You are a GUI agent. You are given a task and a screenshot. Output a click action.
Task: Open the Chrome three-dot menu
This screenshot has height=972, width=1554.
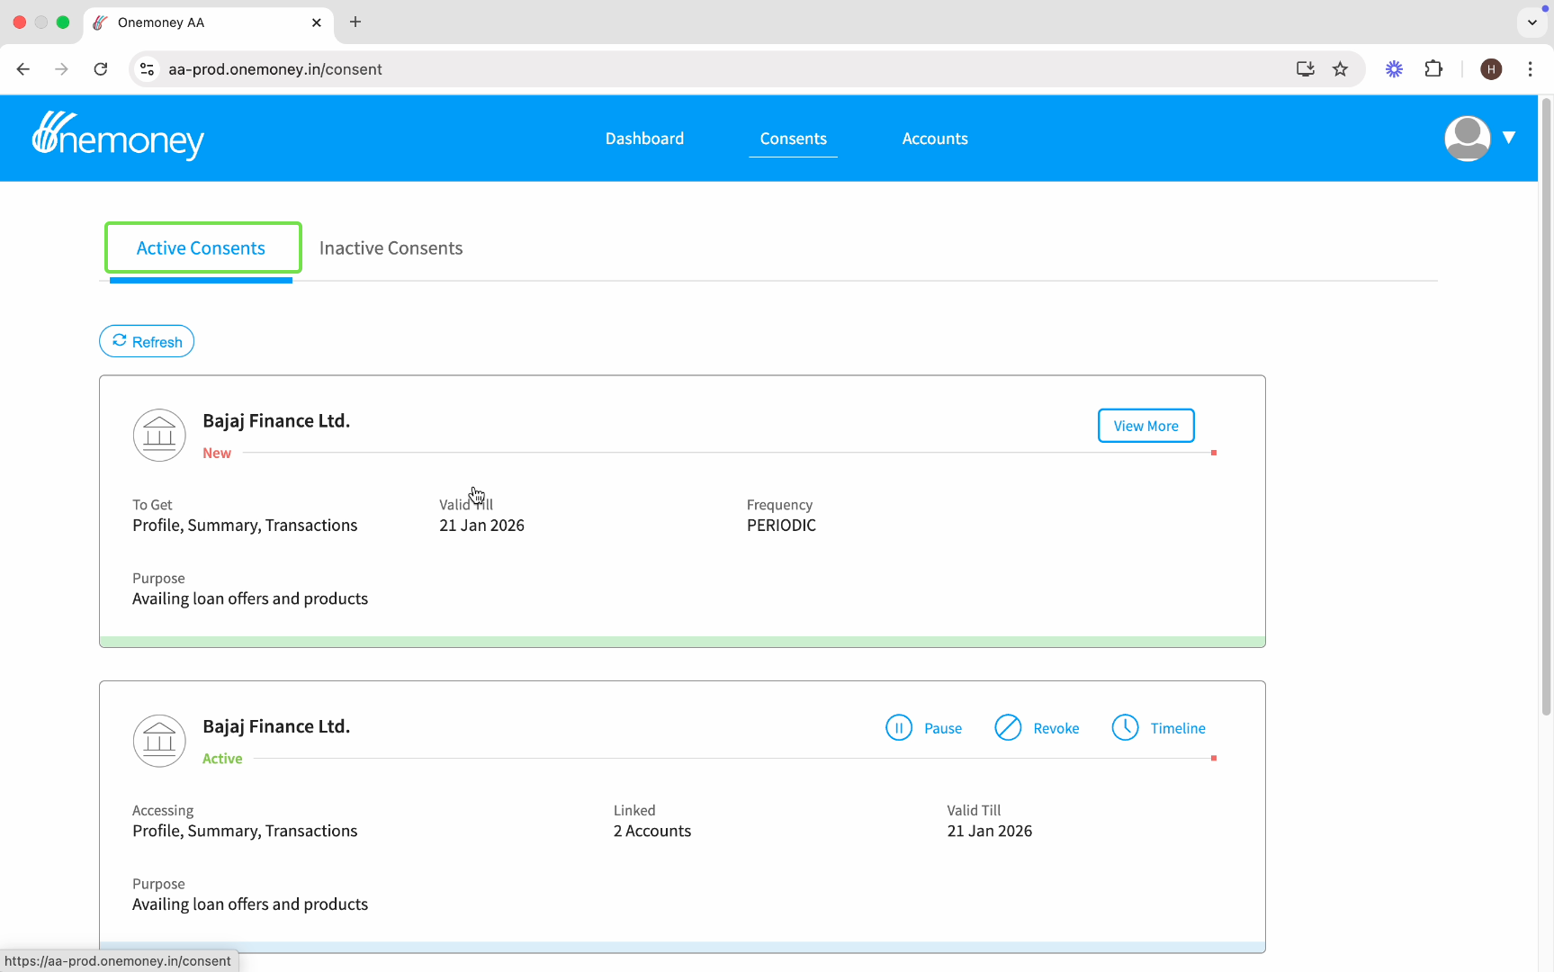point(1530,69)
